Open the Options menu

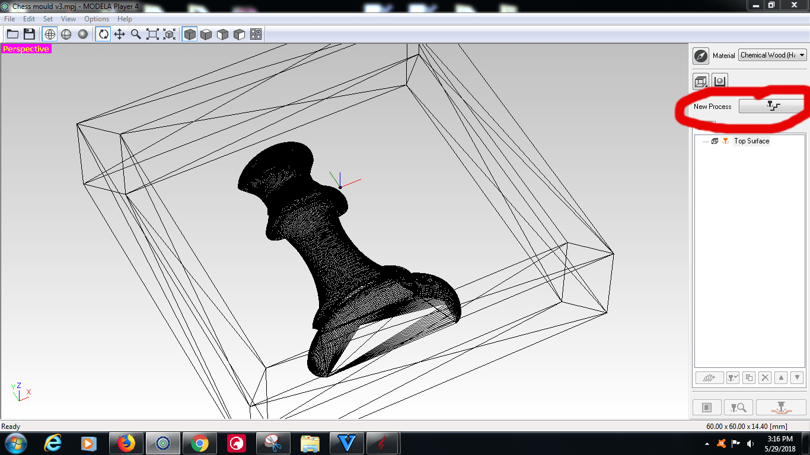[x=97, y=19]
